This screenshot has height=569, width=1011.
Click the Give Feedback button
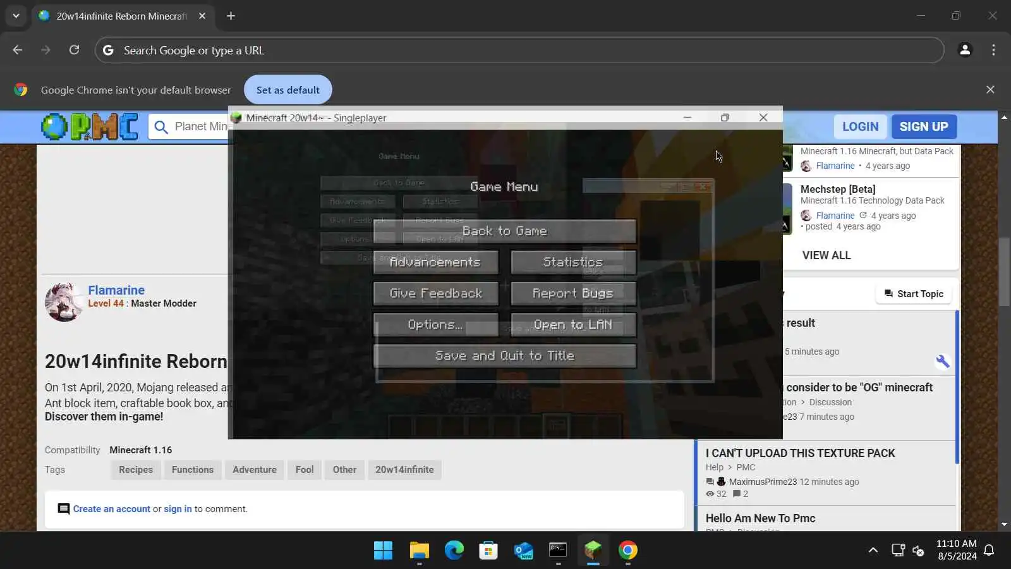(435, 293)
